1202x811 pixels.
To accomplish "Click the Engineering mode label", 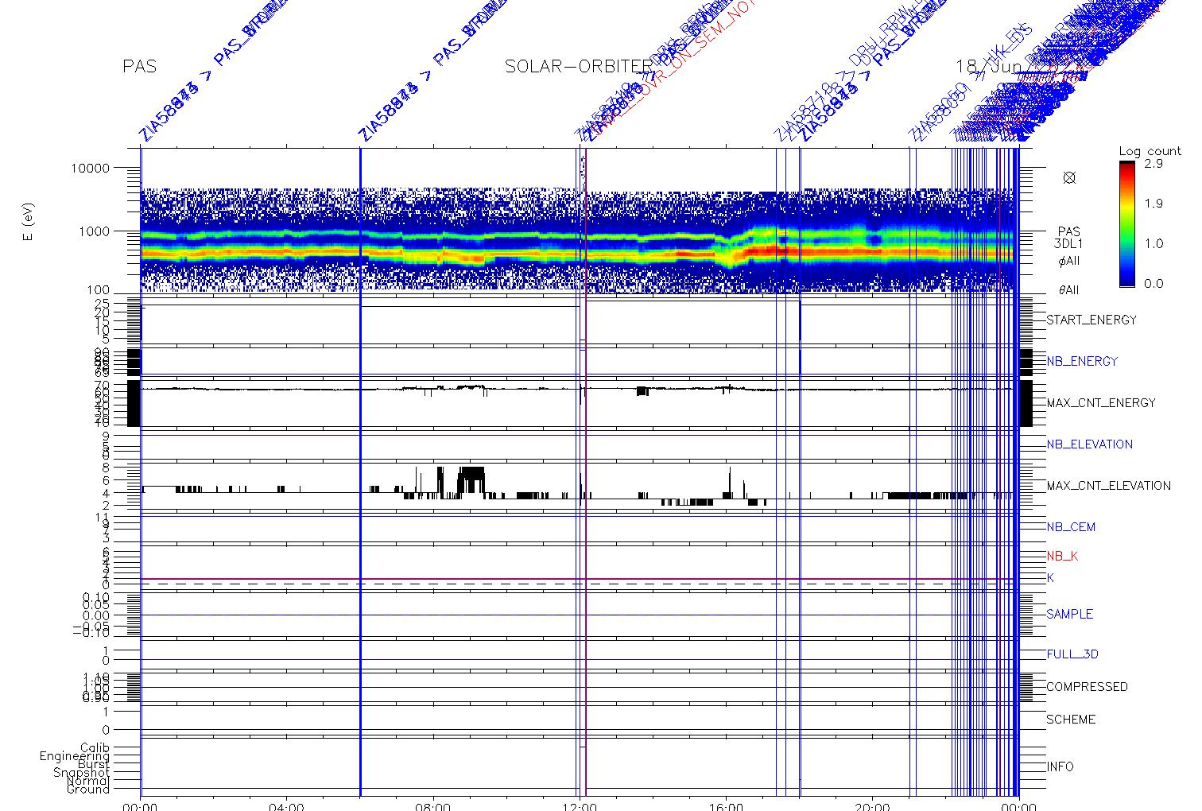I will [75, 756].
